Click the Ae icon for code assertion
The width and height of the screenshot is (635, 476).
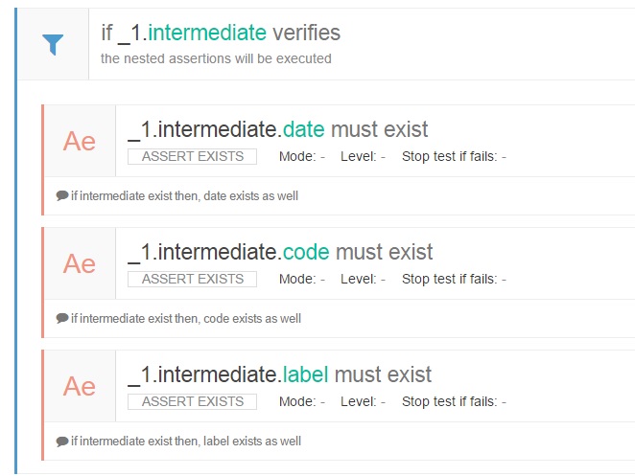point(80,263)
